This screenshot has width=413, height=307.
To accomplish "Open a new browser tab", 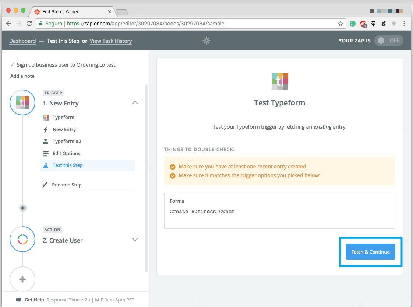I will 122,12.
